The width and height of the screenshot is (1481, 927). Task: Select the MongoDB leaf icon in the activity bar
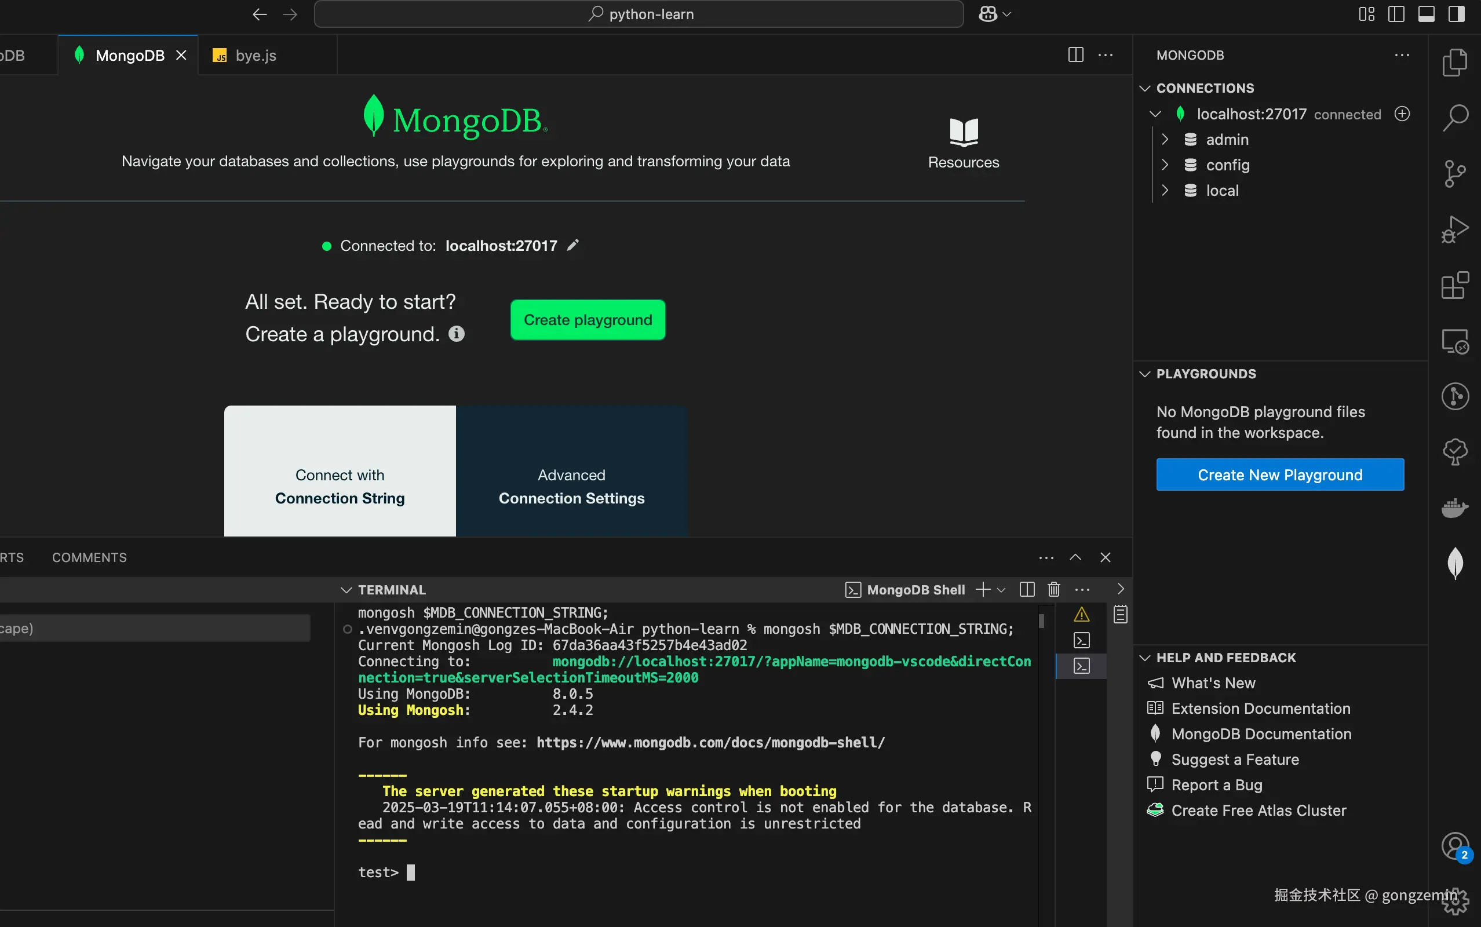pyautogui.click(x=1455, y=563)
